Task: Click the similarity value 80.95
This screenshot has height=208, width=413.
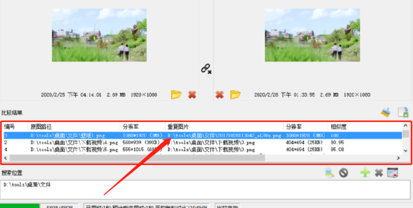Action: click(337, 143)
